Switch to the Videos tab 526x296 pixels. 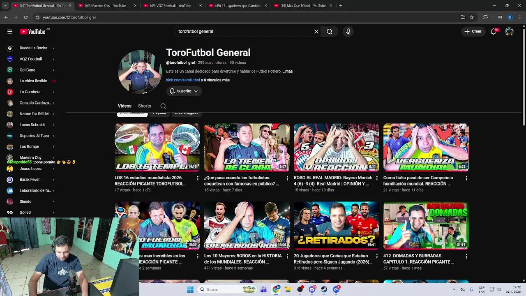(125, 106)
